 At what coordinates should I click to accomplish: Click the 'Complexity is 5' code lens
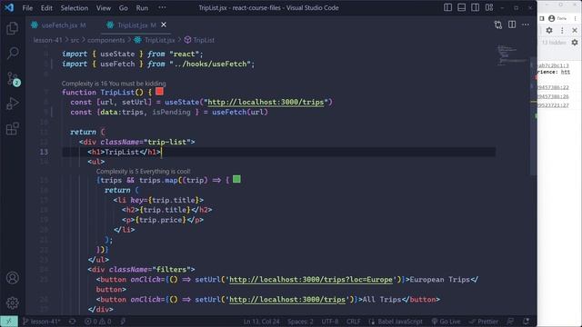coord(144,172)
